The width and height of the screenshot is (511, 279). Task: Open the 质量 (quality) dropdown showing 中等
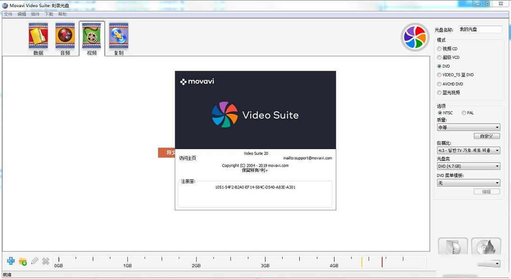tap(468, 127)
